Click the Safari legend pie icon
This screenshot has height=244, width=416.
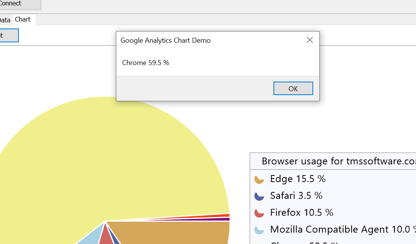coord(259,196)
